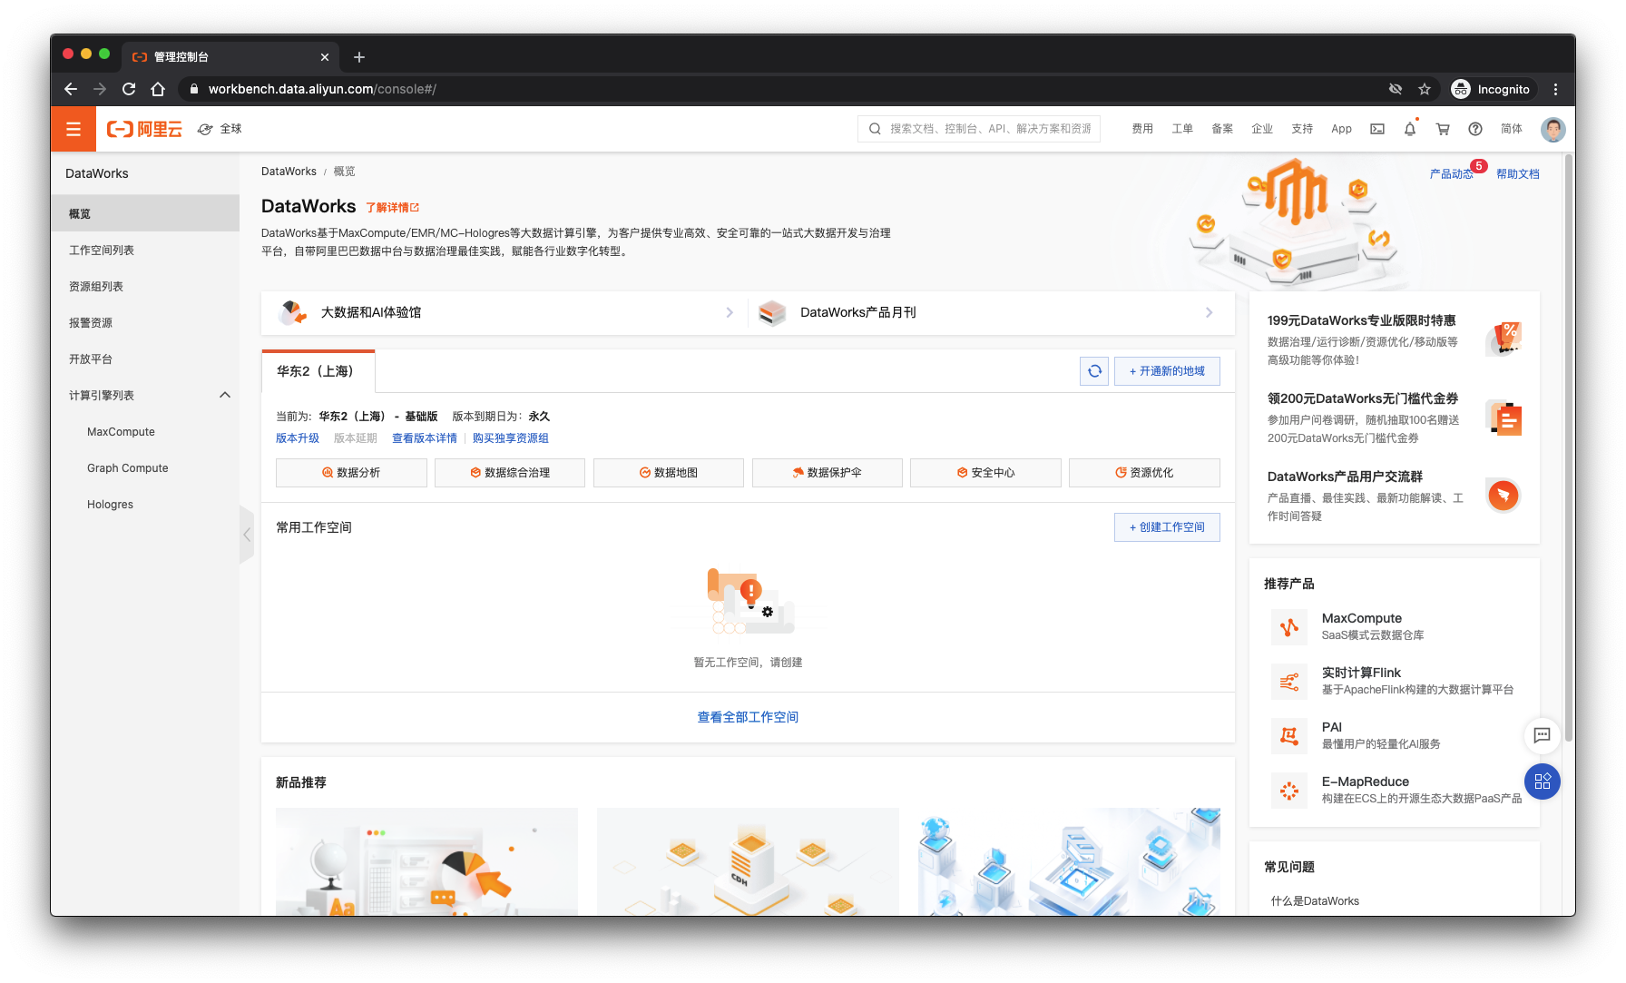This screenshot has height=983, width=1626.
Task: Select Hologres in the sidebar
Action: point(110,504)
